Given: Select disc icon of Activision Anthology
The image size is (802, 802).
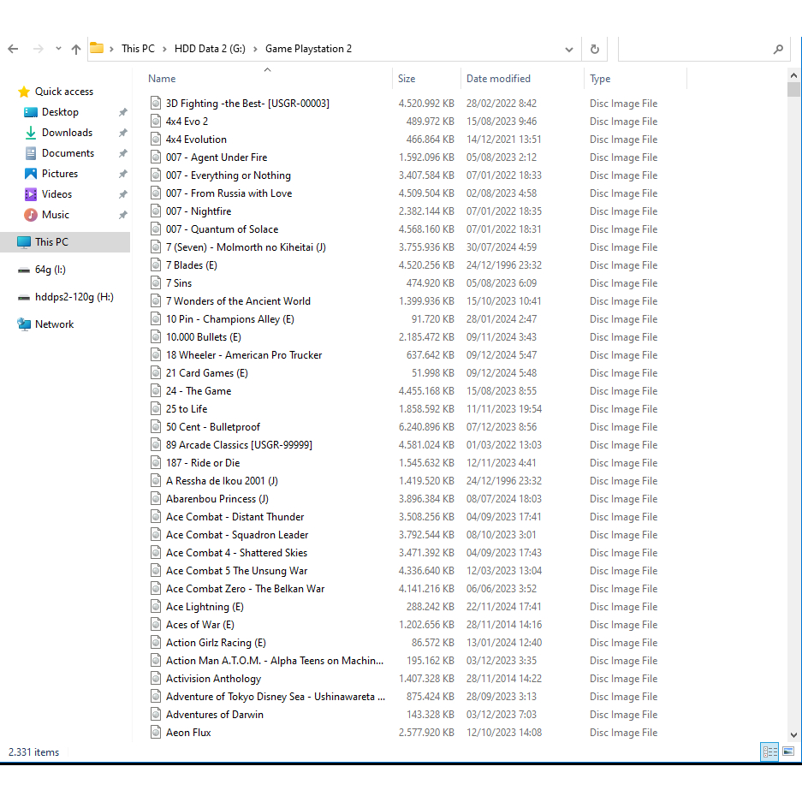Looking at the screenshot, I should tap(156, 678).
